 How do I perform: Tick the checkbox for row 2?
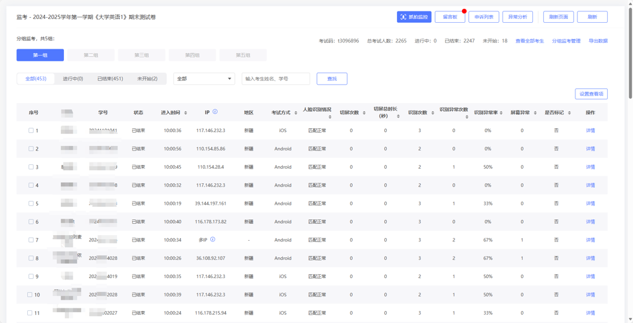click(31, 149)
